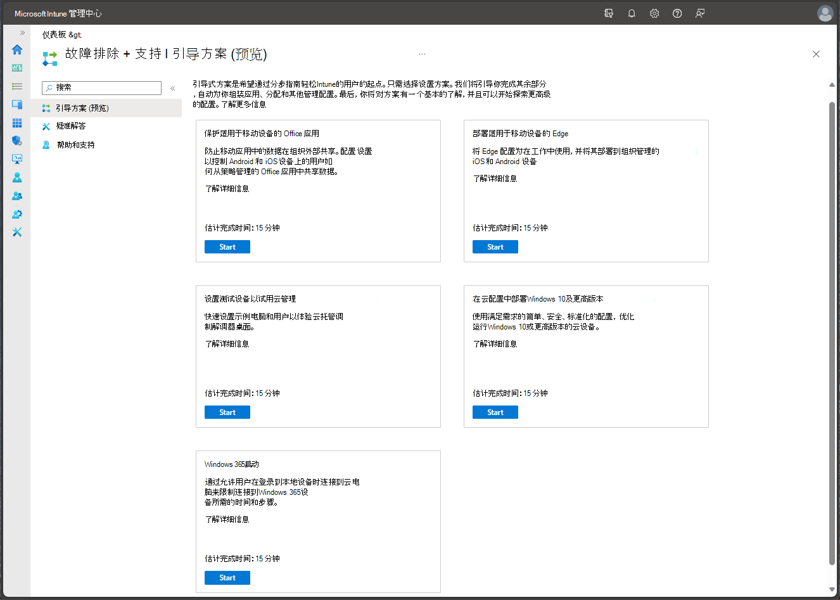
Task: Click the card title 设置测试设备以试用云管理
Action: coord(250,299)
